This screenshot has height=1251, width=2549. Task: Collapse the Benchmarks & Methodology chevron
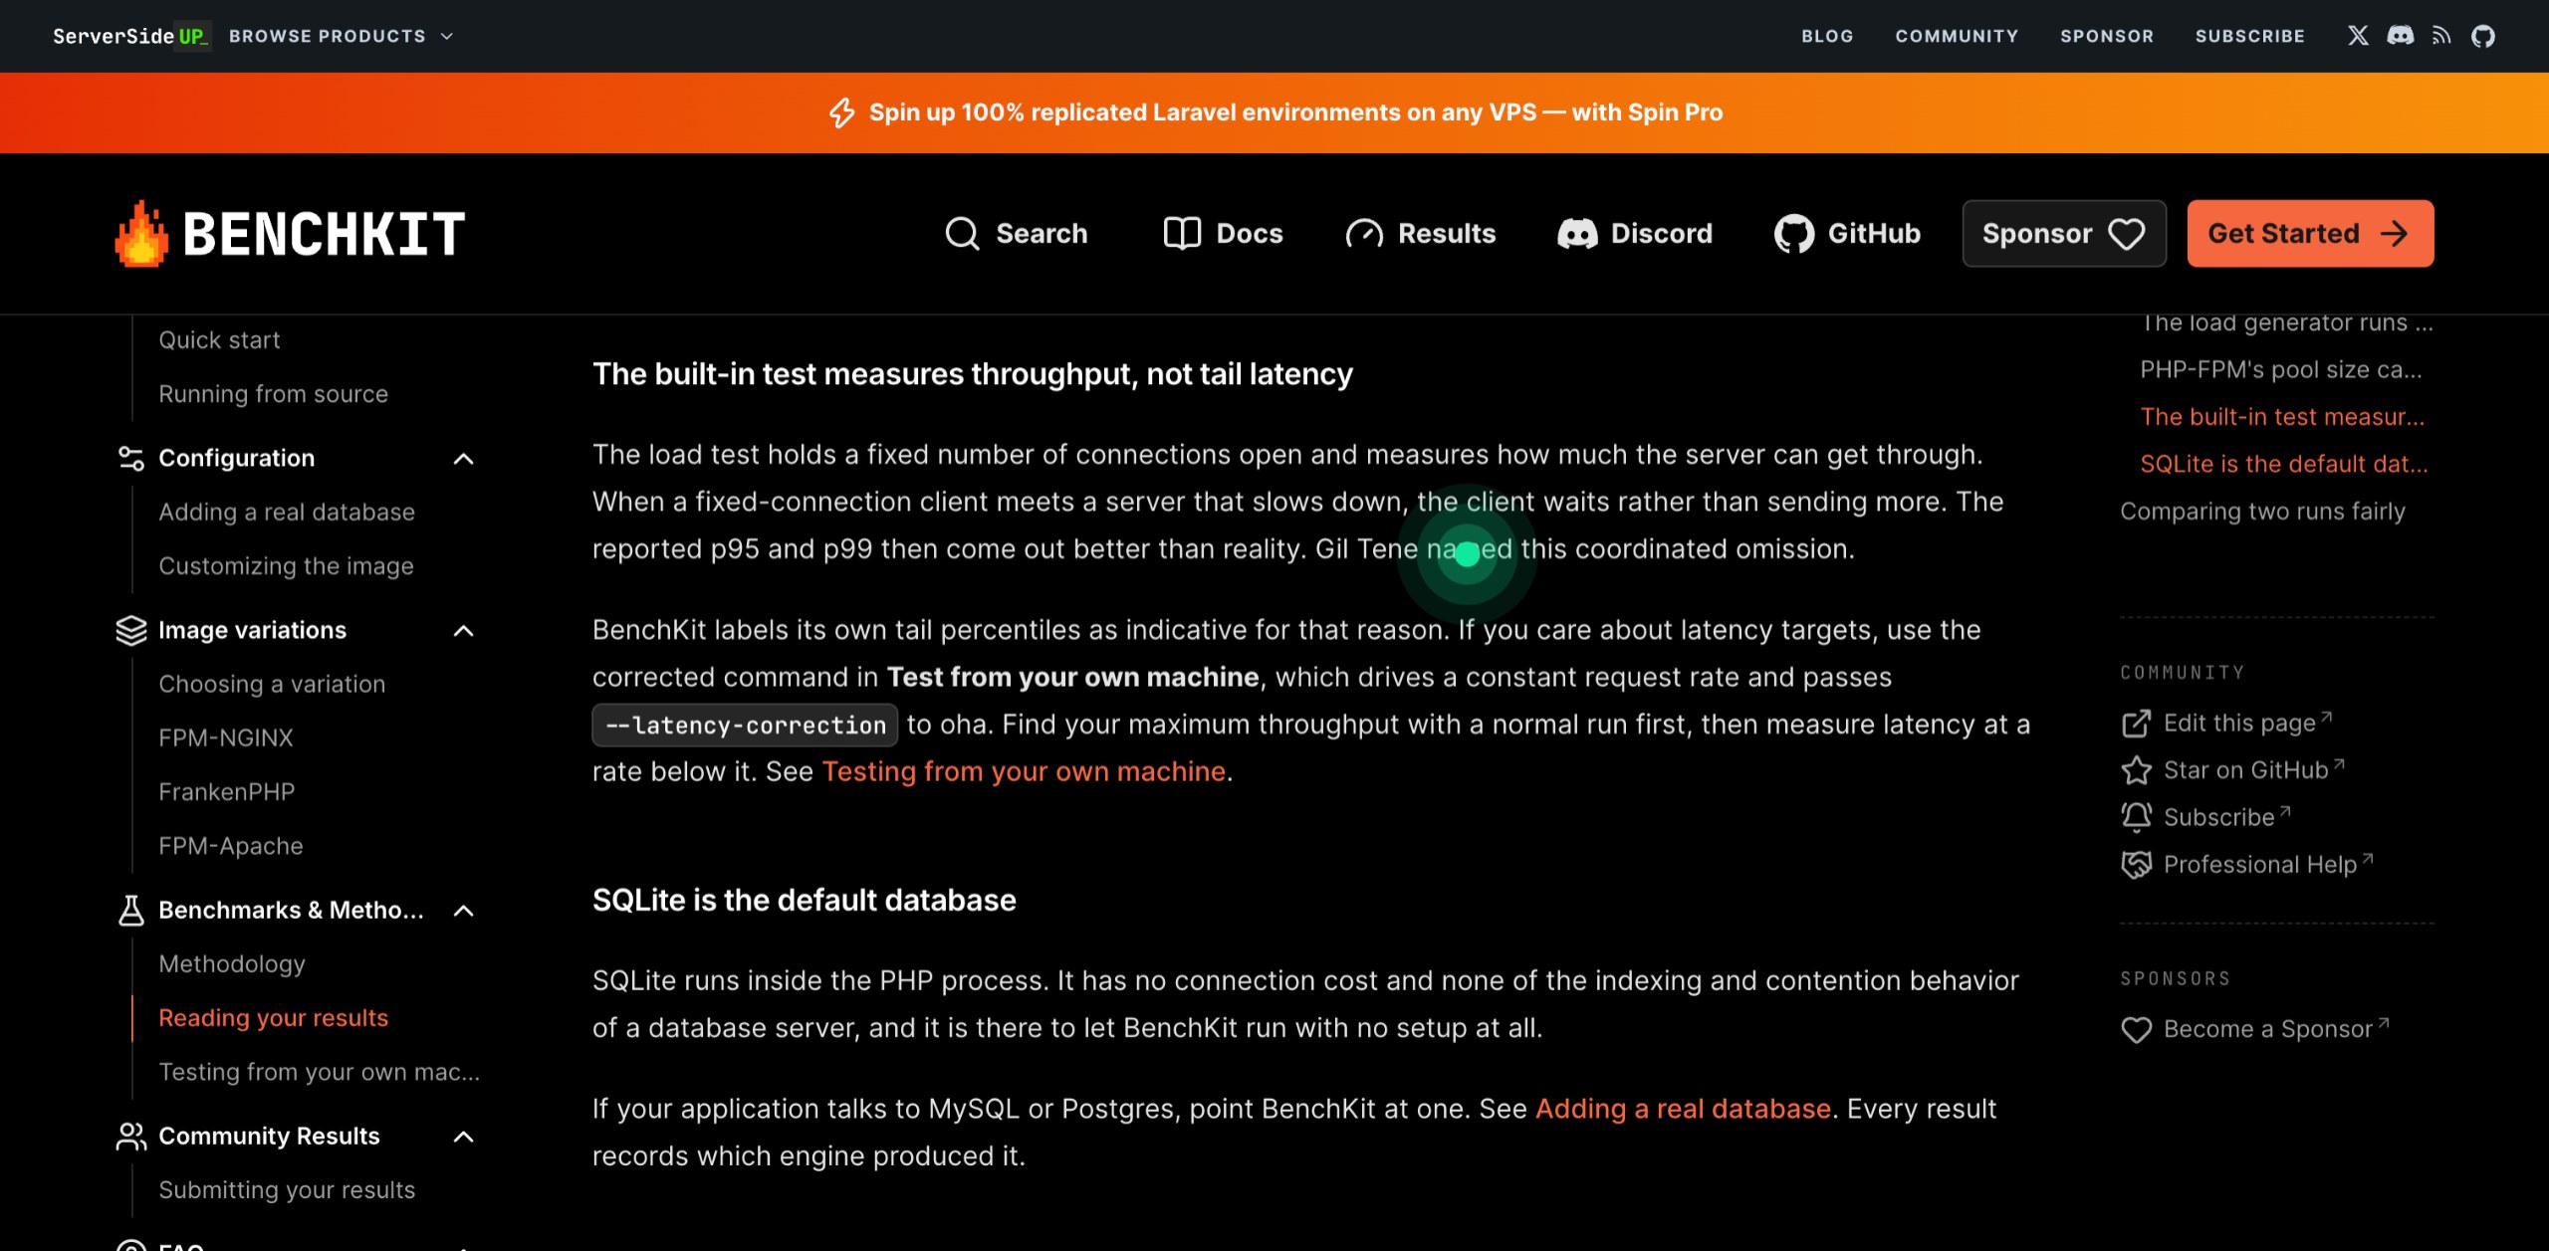pyautogui.click(x=463, y=911)
